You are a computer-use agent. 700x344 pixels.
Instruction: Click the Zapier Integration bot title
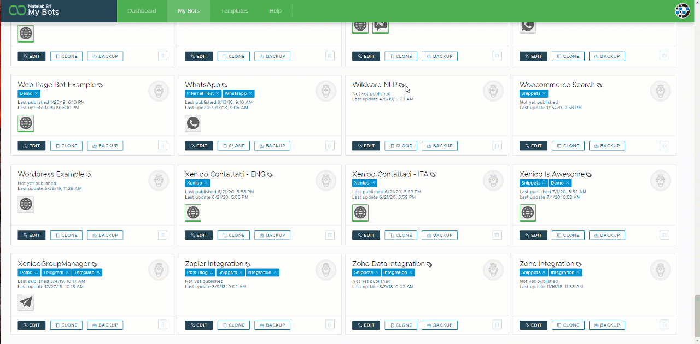tap(214, 264)
